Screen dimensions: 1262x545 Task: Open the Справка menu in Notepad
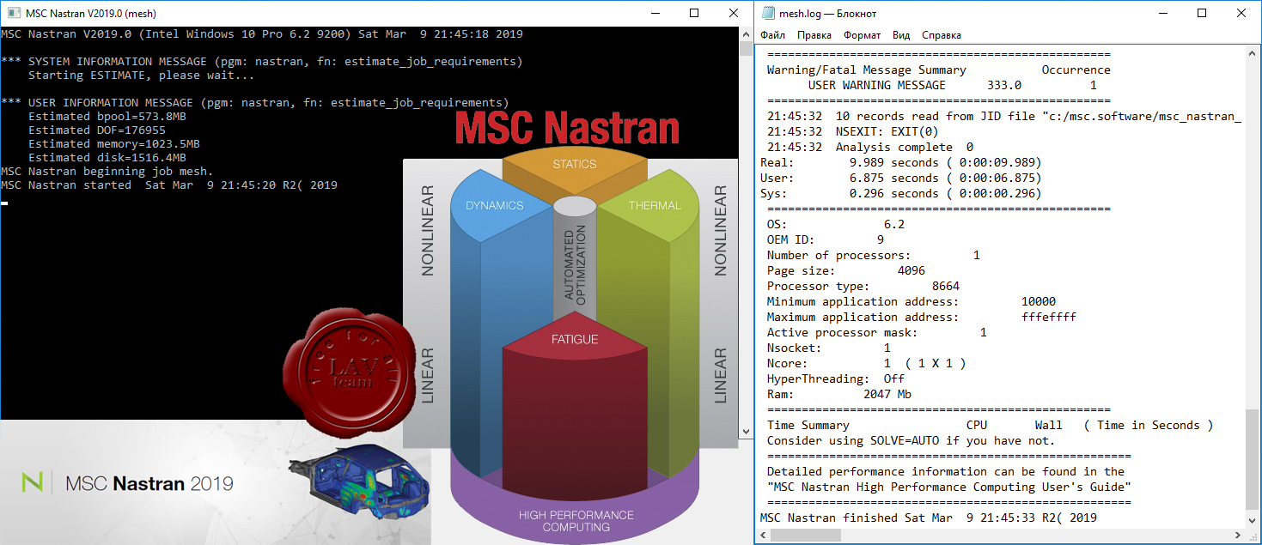pos(942,35)
